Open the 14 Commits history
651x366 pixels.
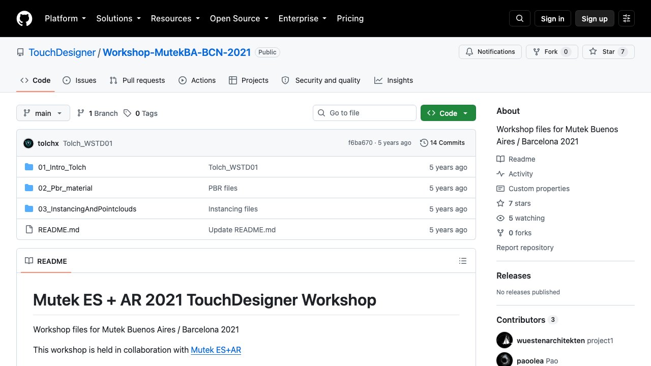coord(442,143)
